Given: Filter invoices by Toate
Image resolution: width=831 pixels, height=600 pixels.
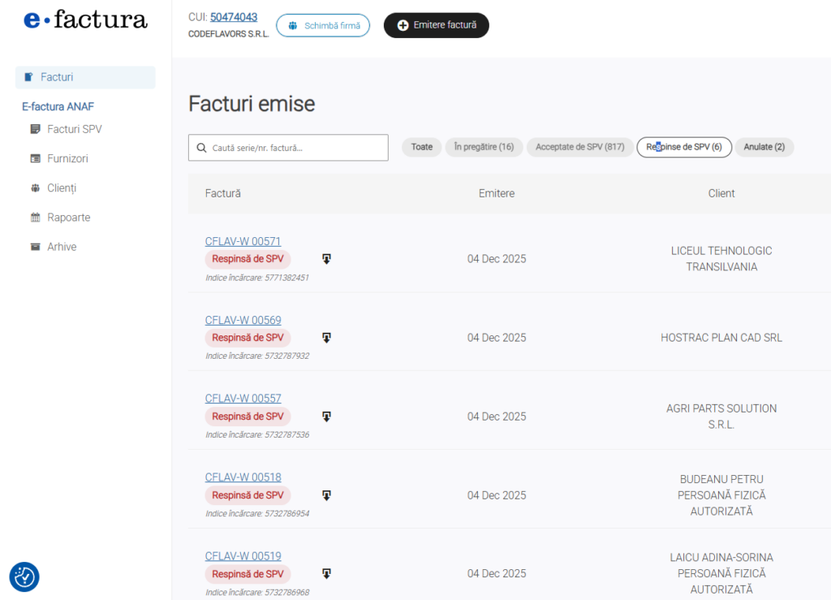Looking at the screenshot, I should [x=421, y=147].
